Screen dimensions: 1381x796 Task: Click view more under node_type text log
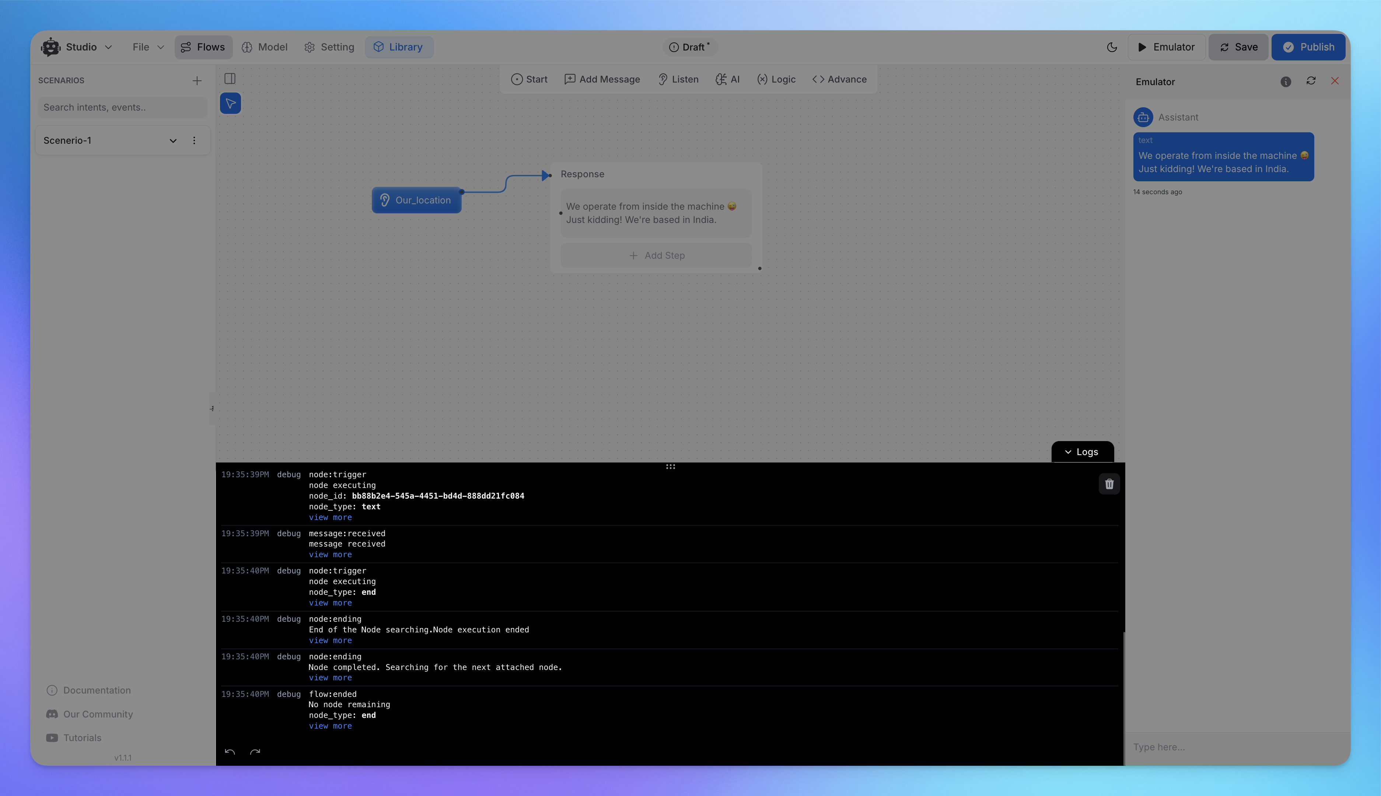(x=330, y=517)
